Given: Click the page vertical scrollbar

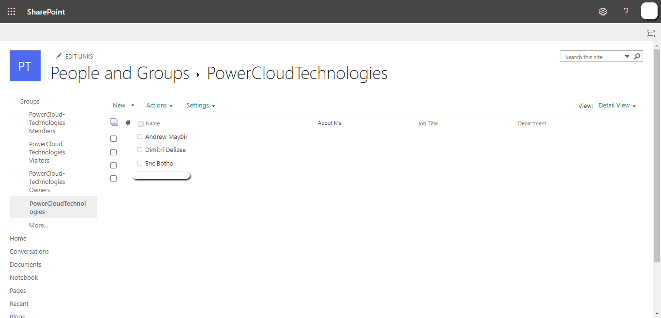Looking at the screenshot, I should [657, 155].
